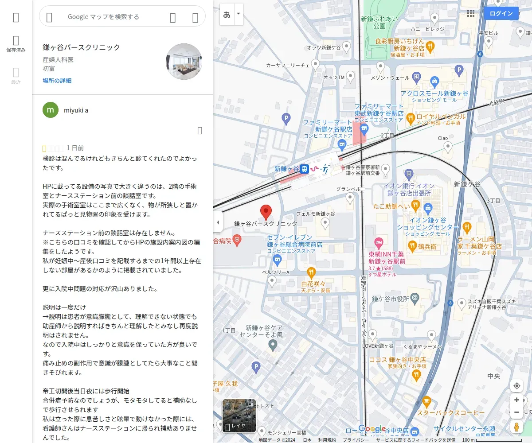The height and width of the screenshot is (443, 532).
Task: Click the 新鎌ヶ谷 station transit icon
Action: coord(304,169)
